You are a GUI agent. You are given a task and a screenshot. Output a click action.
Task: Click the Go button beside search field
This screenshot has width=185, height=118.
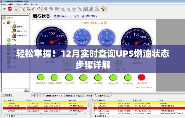(26, 90)
